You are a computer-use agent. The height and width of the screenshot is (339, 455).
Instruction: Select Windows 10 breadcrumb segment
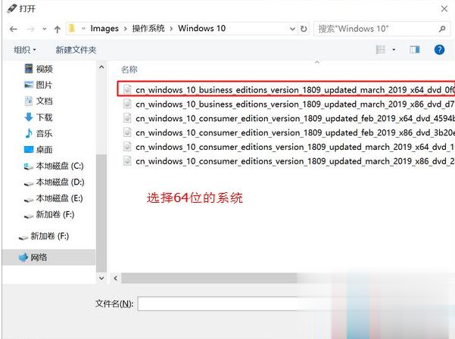click(201, 29)
